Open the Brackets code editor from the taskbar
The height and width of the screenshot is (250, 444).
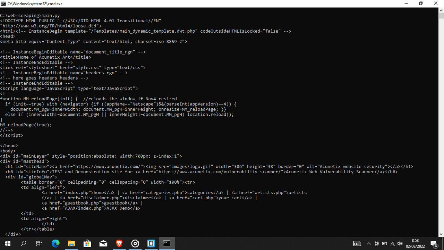(151, 243)
